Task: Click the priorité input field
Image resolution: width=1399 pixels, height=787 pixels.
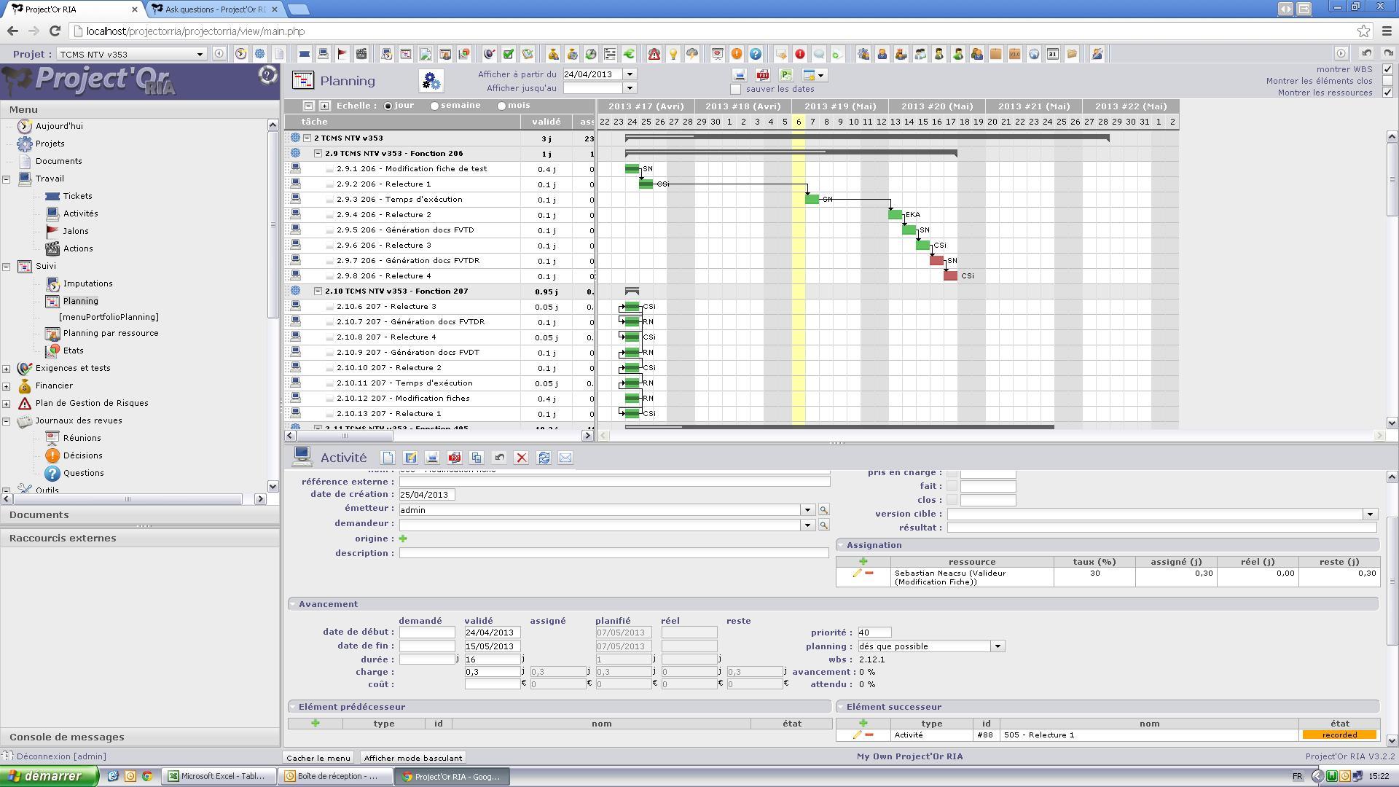Action: (874, 633)
